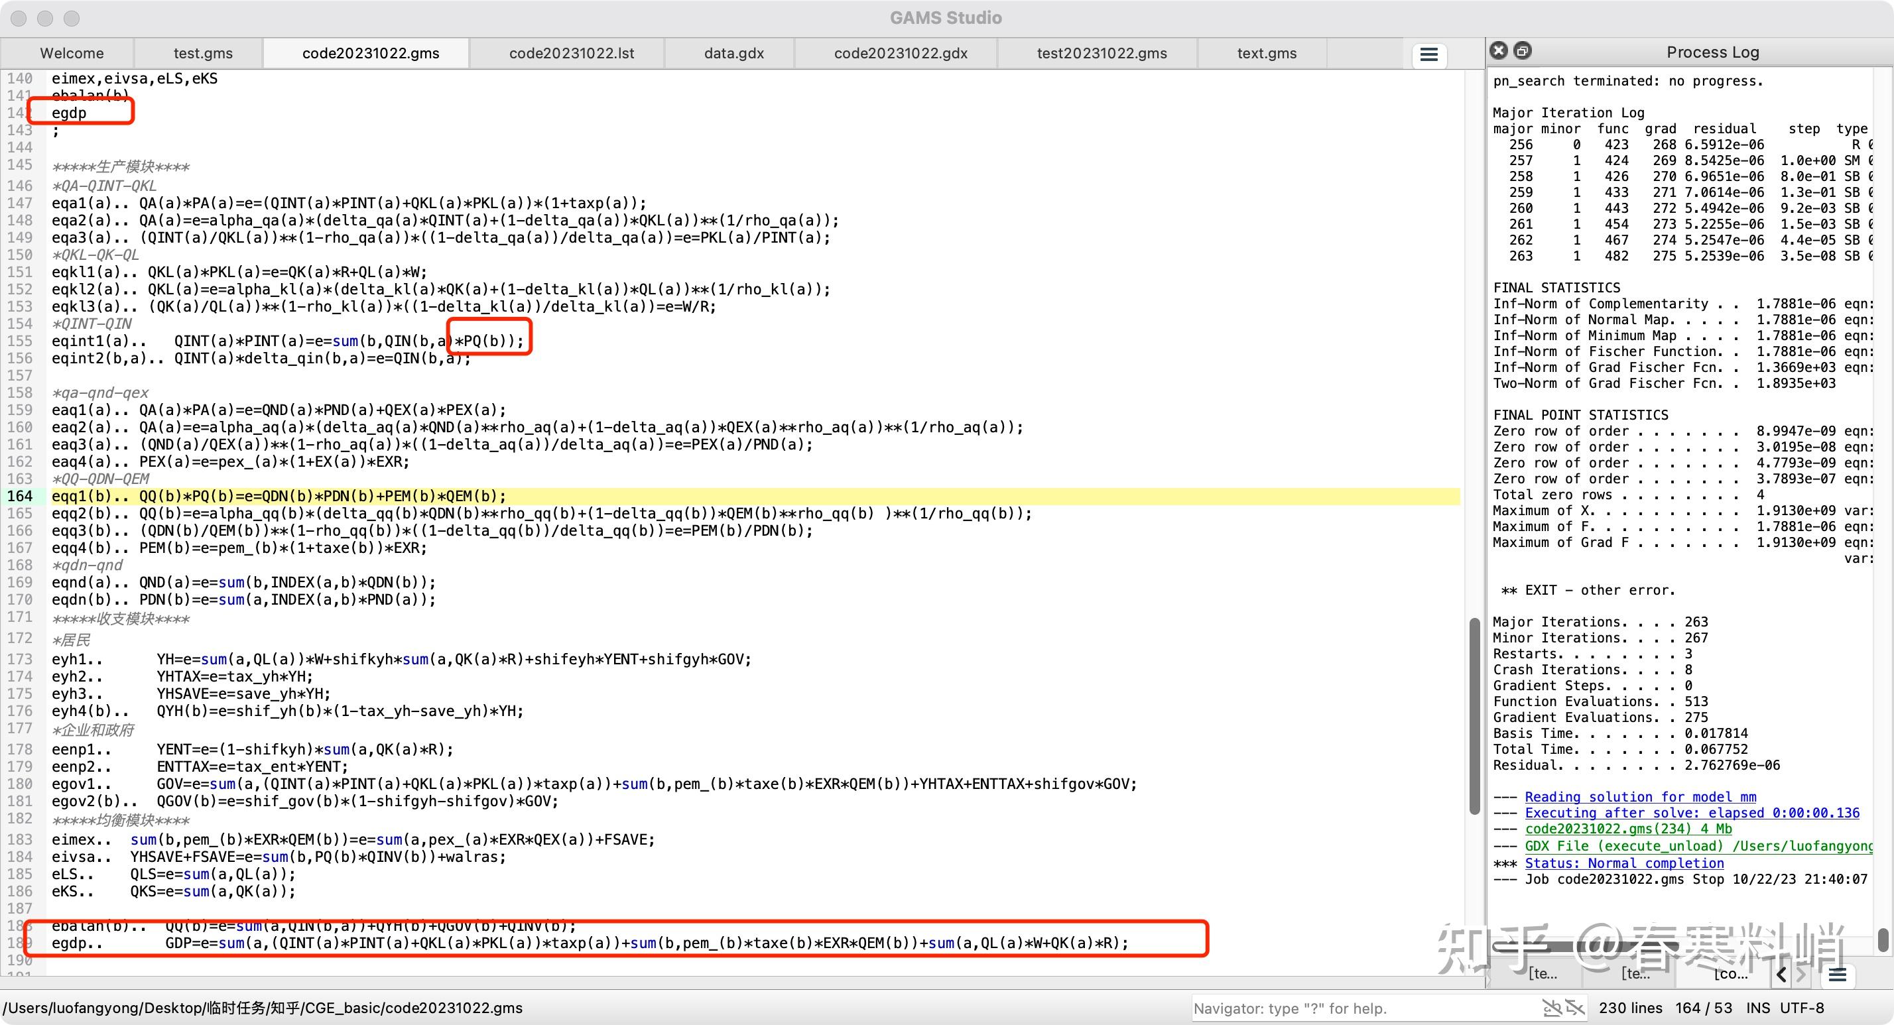Click line number 164 in the gutter
This screenshot has height=1025, width=1894.
pyautogui.click(x=20, y=497)
